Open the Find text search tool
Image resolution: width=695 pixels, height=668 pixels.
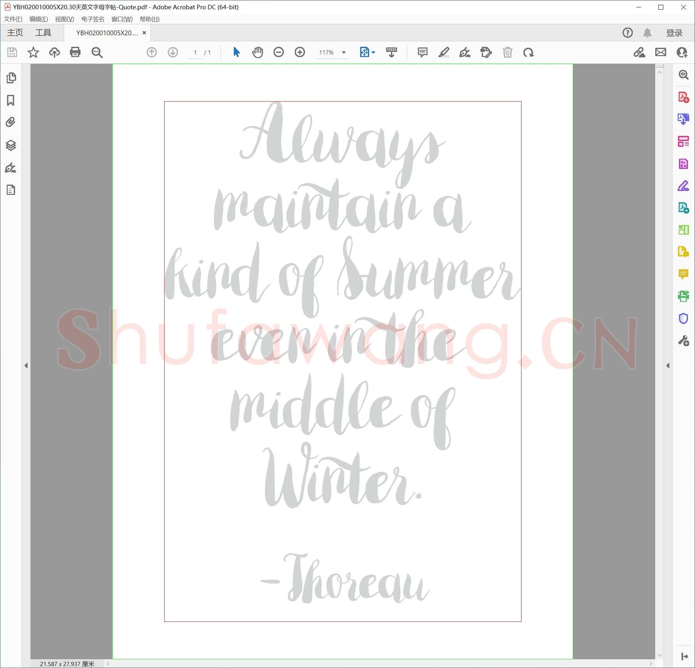tap(97, 52)
